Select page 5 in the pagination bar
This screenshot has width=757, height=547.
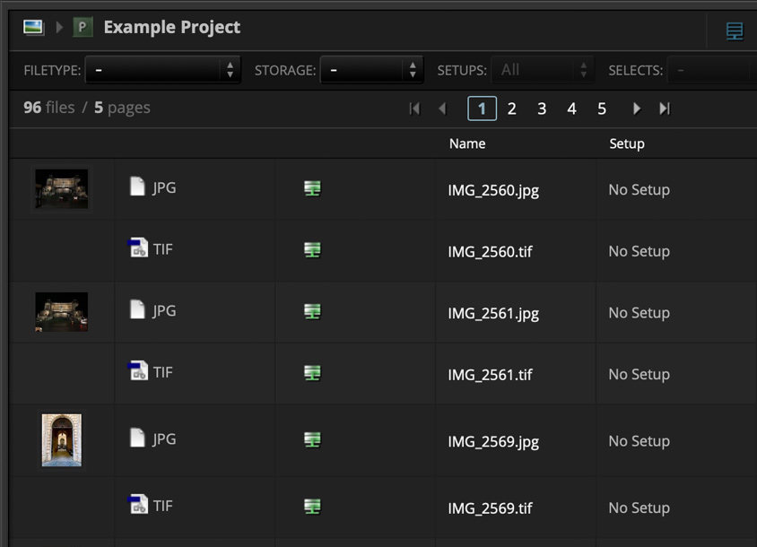(x=602, y=108)
